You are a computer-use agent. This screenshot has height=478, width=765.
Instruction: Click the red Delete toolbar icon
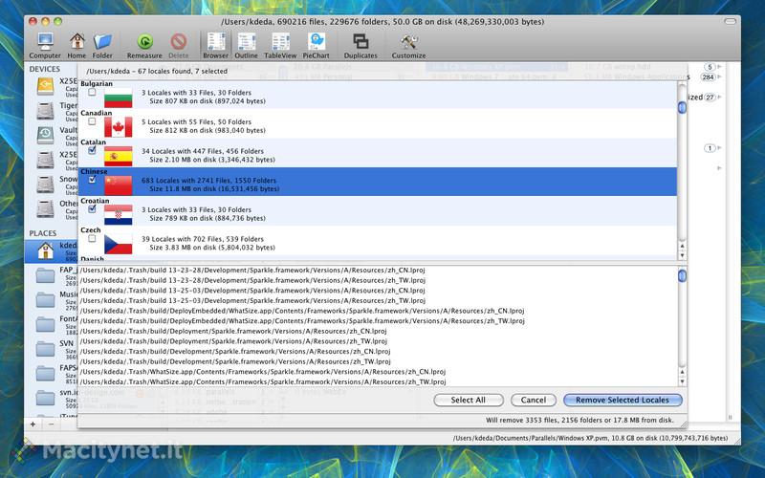click(179, 42)
